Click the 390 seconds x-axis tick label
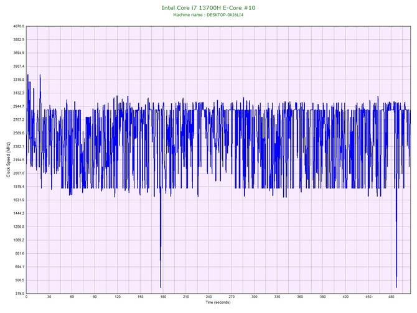Screen dimensions: 417x313 pos(323,297)
